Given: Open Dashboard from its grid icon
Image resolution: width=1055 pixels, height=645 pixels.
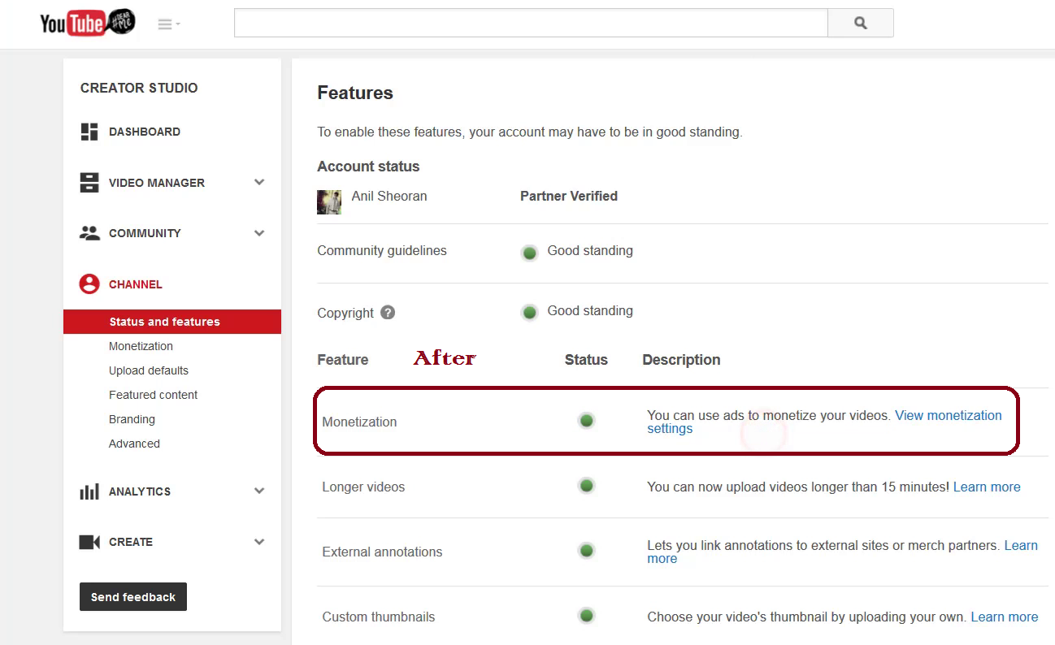Looking at the screenshot, I should click(89, 132).
